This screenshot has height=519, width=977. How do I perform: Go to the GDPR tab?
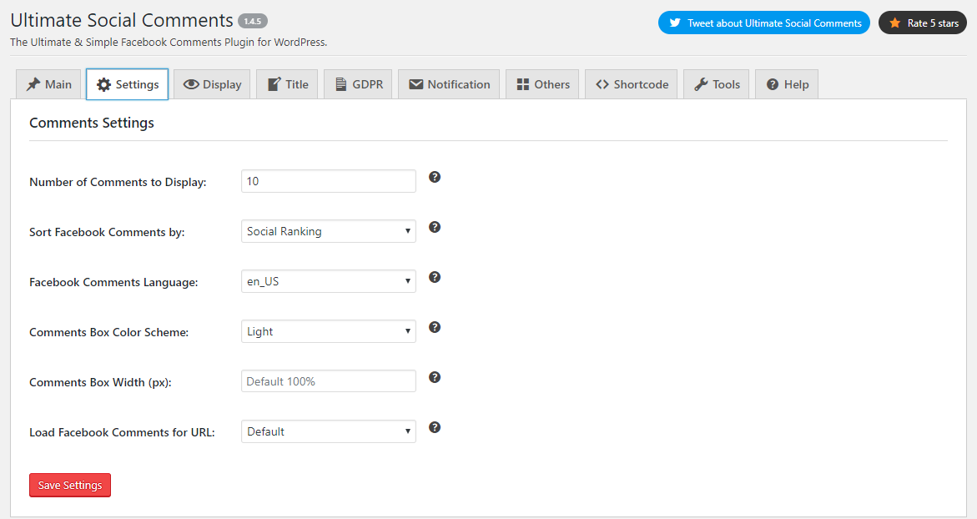click(x=359, y=84)
